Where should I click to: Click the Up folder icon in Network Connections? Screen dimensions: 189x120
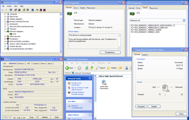pos(92,68)
